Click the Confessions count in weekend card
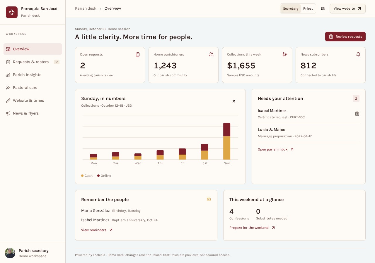Viewport: 375px width, 263px height. pos(231,211)
